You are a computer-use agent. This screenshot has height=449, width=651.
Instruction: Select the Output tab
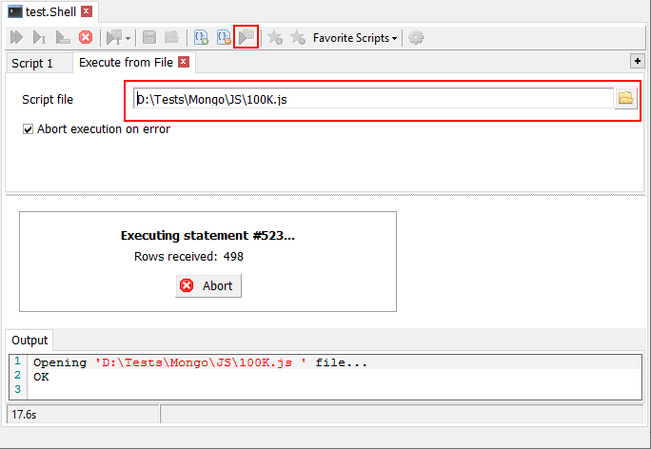(x=29, y=341)
